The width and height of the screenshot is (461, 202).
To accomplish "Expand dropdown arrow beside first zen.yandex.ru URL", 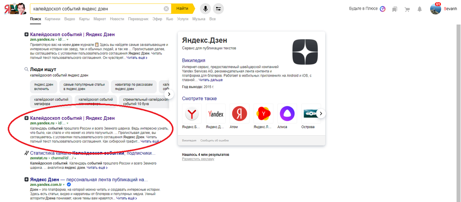I will point(67,40).
